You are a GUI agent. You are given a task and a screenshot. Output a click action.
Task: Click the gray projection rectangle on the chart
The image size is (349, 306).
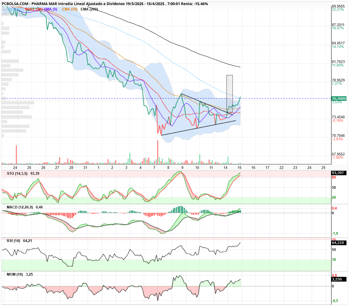click(229, 94)
